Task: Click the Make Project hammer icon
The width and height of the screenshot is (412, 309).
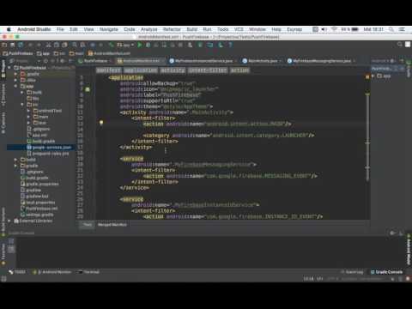Action: (x=111, y=45)
